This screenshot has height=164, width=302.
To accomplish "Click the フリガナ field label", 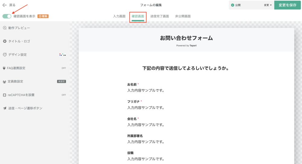I will pos(133,102).
